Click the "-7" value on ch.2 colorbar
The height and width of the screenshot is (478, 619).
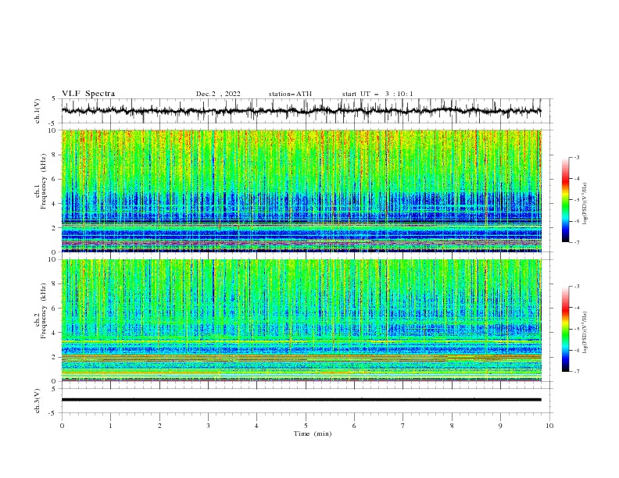[576, 372]
